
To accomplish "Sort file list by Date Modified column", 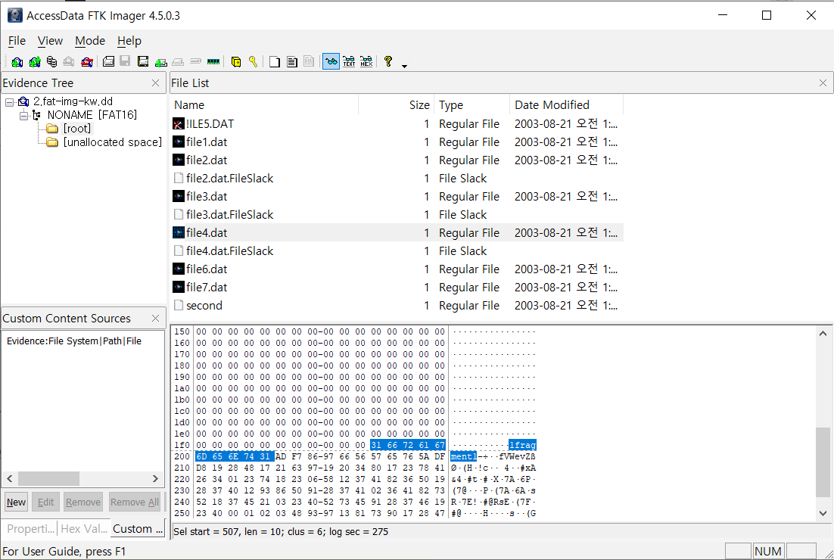I will [566, 104].
